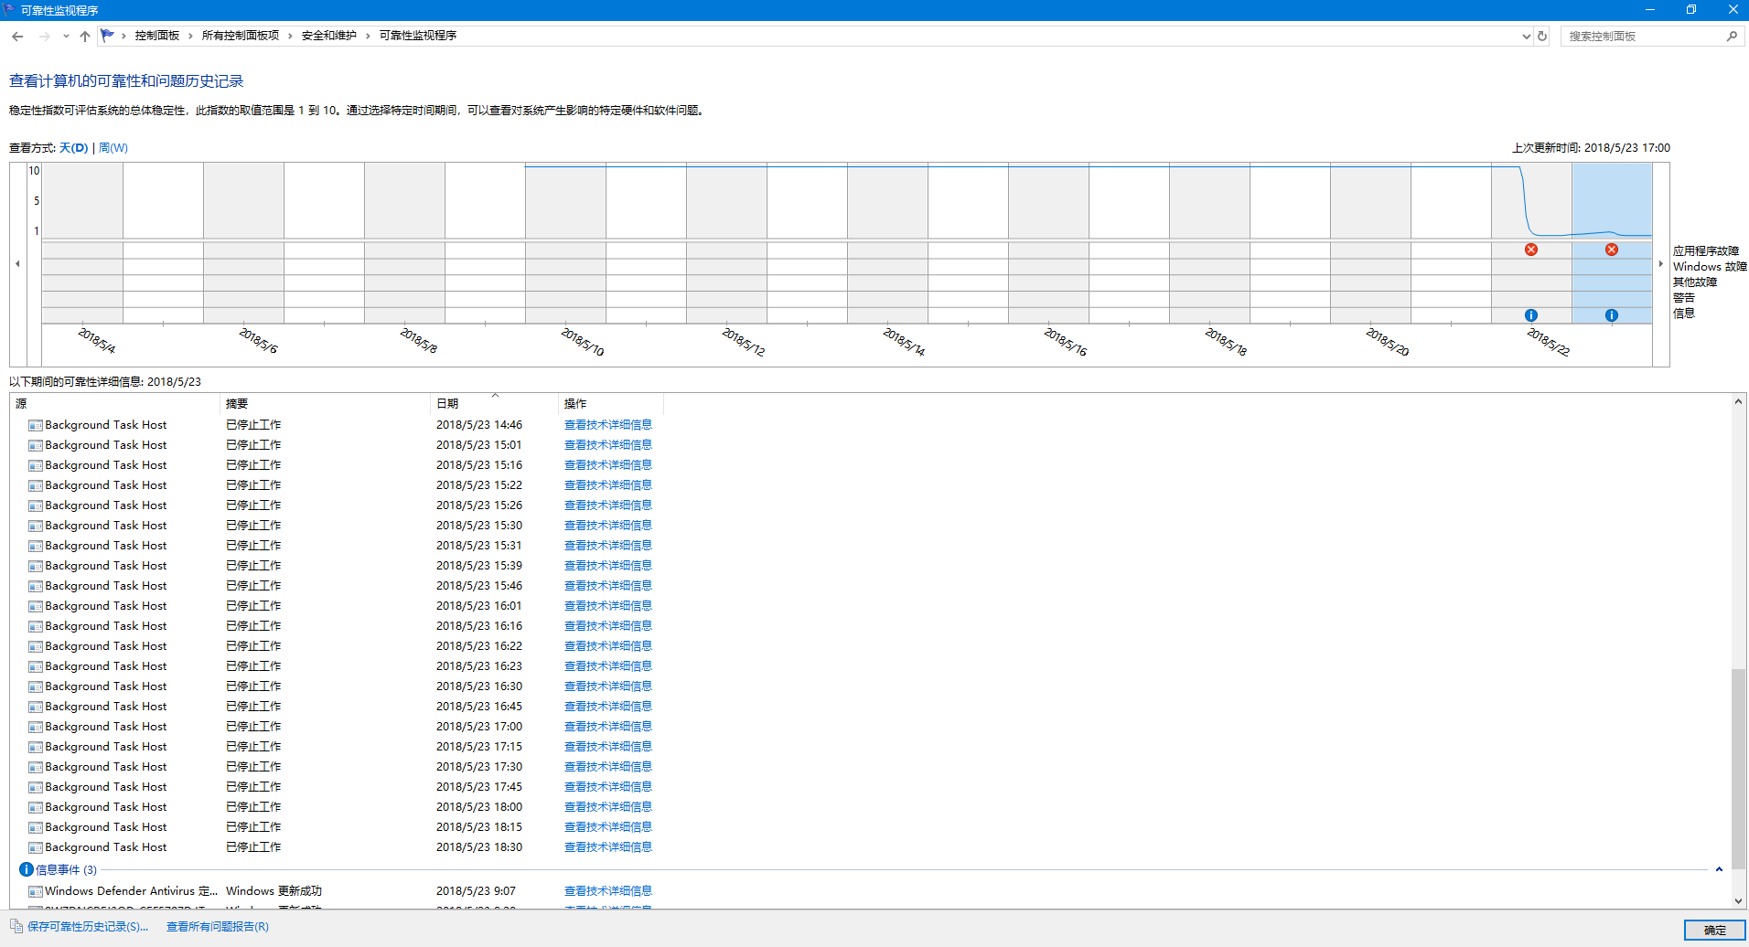View technical details for the 14:46 event

click(x=608, y=425)
